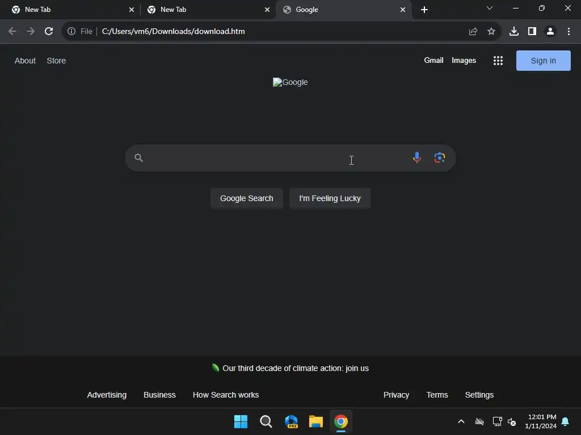Open the About link
This screenshot has width=581, height=435.
tap(25, 61)
